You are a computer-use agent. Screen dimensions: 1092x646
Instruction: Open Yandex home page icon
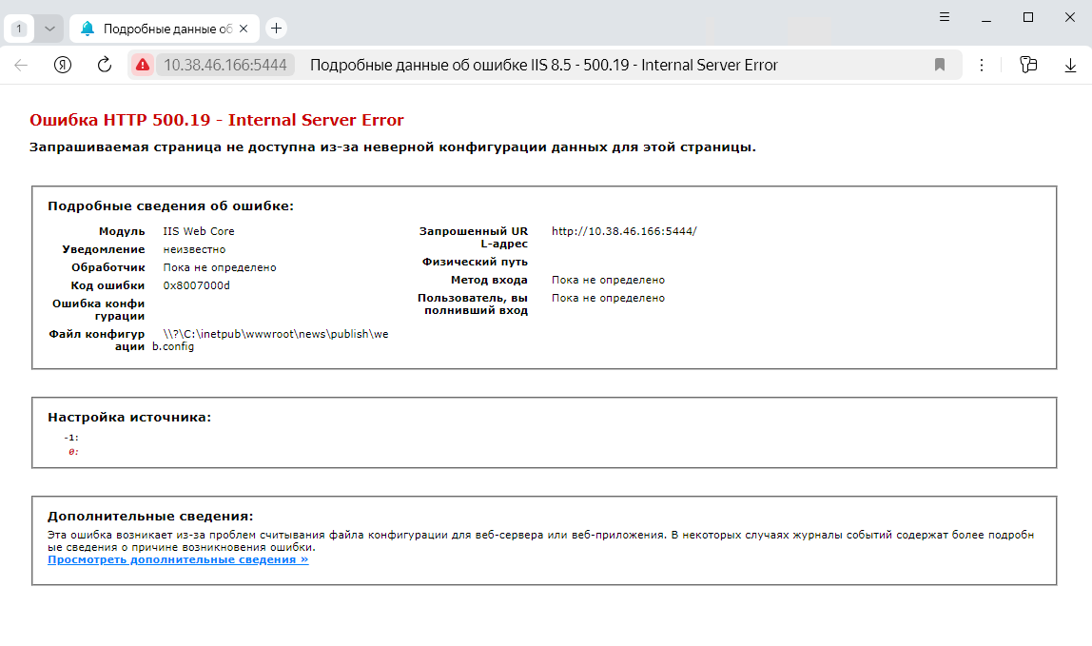[63, 65]
